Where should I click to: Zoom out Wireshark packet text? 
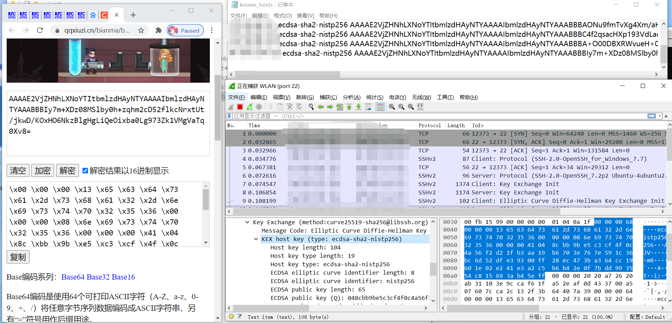(x=401, y=107)
